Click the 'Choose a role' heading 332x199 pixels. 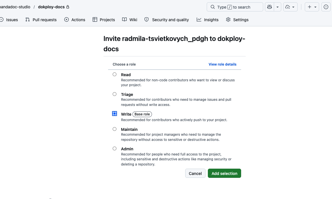click(124, 64)
